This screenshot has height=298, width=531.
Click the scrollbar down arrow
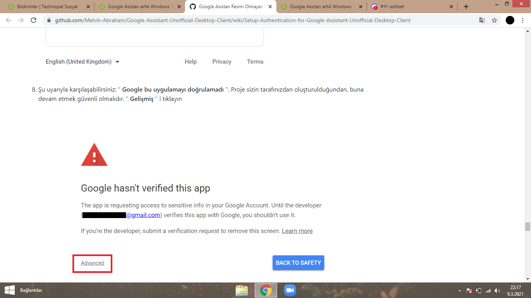(x=528, y=279)
